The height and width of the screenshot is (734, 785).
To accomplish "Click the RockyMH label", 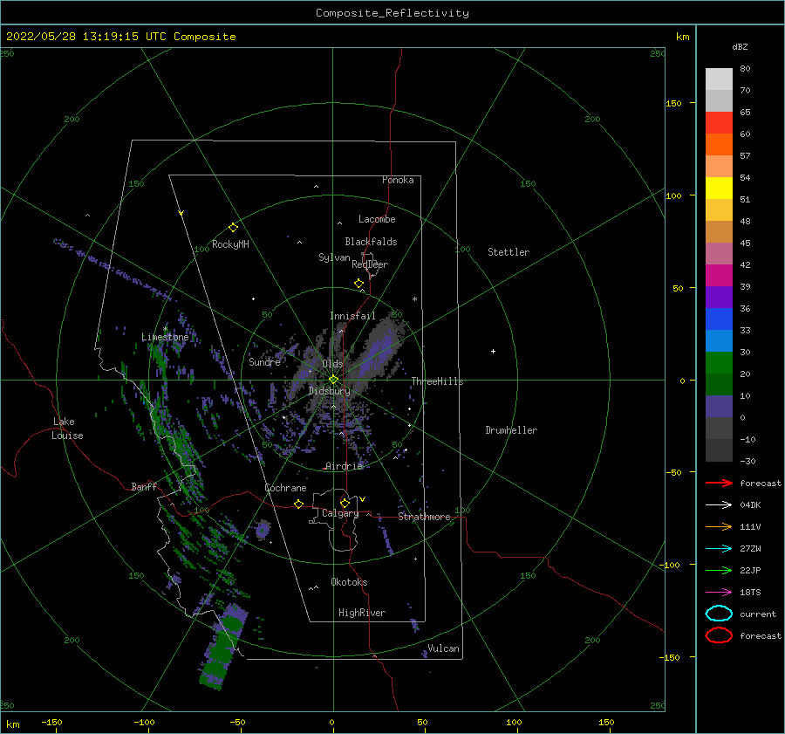I will 230,244.
